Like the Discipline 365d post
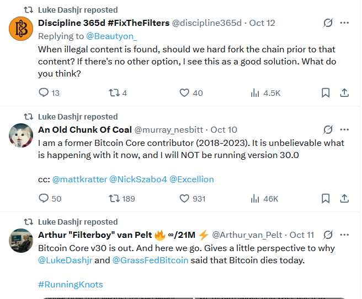This screenshot has width=362, height=299. tap(185, 93)
